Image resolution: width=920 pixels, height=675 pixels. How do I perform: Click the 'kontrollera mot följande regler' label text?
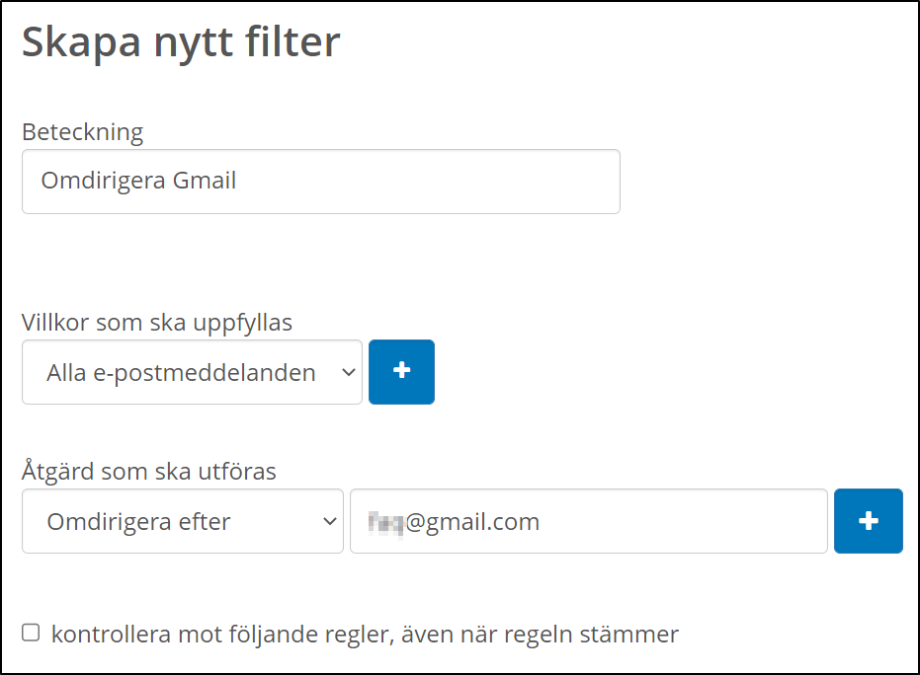(x=364, y=634)
